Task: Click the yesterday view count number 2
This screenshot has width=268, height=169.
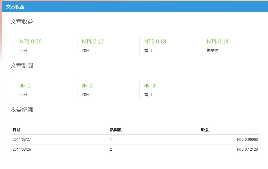Action: (91, 85)
